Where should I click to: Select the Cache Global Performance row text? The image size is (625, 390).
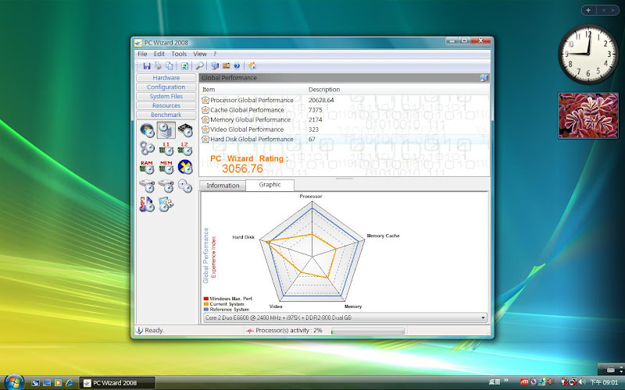point(247,110)
